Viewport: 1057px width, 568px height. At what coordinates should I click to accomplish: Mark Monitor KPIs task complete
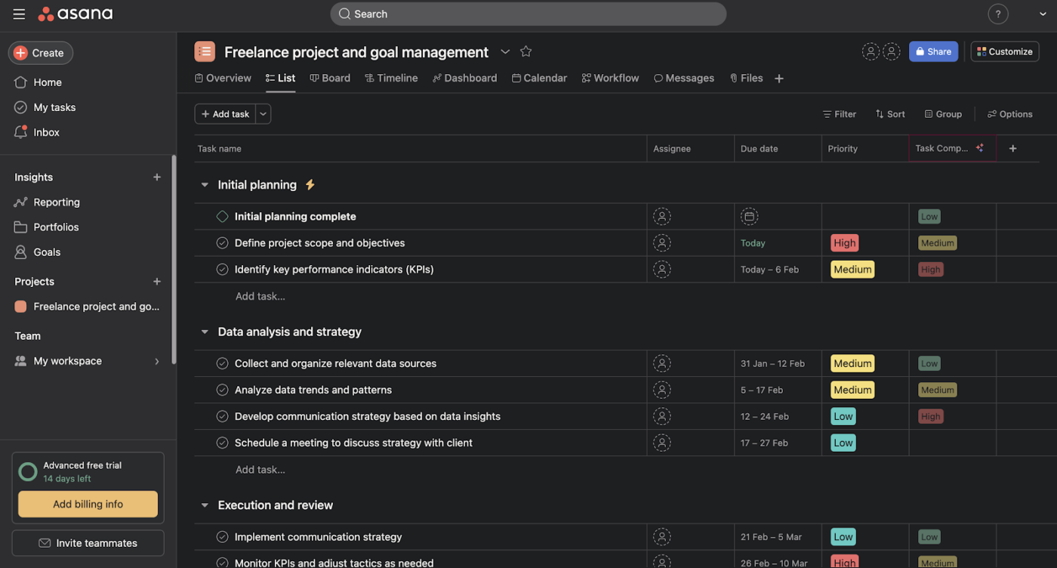tap(222, 563)
